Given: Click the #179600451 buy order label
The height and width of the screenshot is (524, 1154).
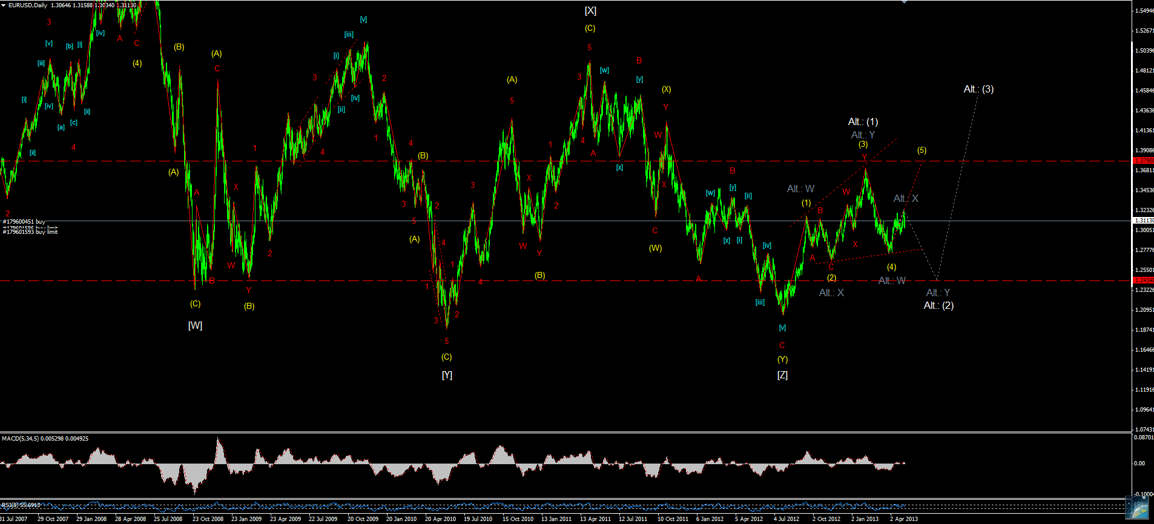Looking at the screenshot, I should (24, 222).
